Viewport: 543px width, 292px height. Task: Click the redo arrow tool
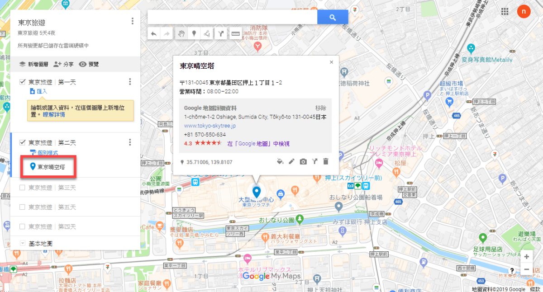tap(167, 34)
